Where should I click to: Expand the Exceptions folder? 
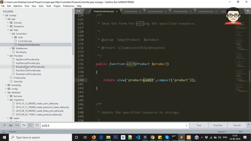[8, 26]
